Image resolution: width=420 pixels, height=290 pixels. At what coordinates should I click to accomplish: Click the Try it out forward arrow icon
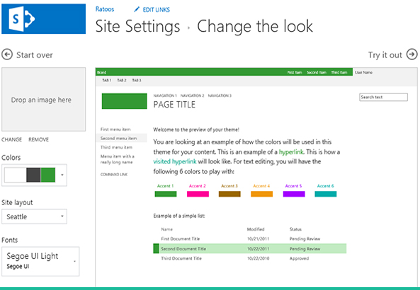[412, 54]
